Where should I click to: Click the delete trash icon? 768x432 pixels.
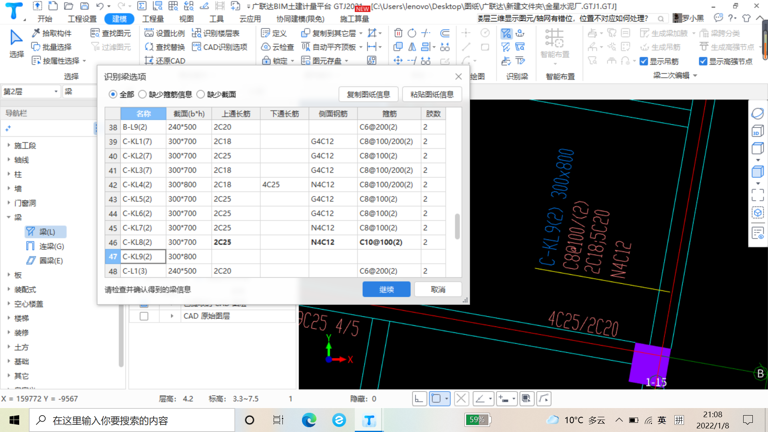point(398,33)
